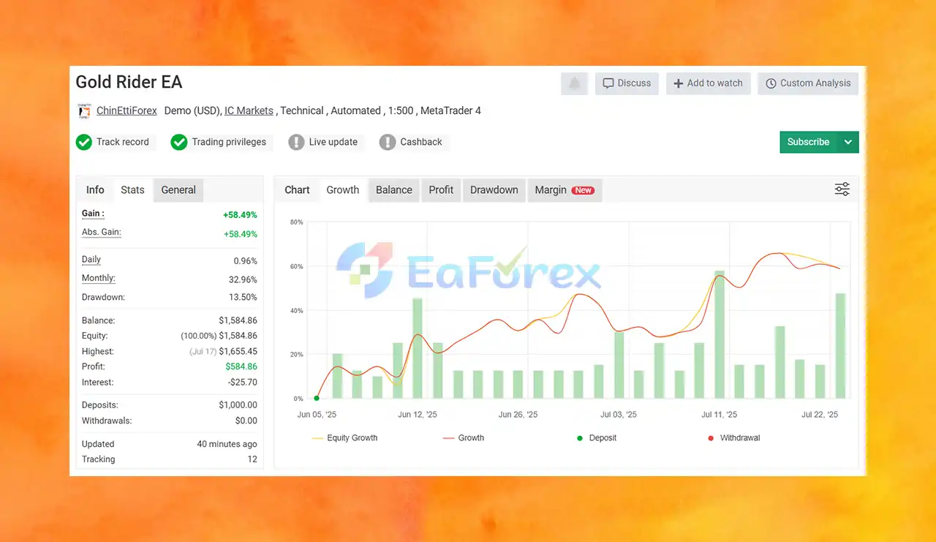Click the Profit value $584.86
This screenshot has width=936, height=542.
tap(241, 366)
